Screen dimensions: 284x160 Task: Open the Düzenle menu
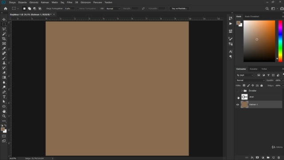point(22,2)
